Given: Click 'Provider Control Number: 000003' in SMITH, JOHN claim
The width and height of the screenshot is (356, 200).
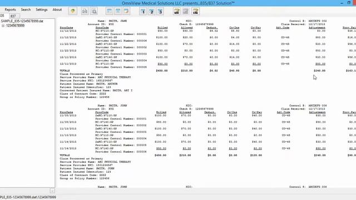Looking at the screenshot, I should point(121,132).
